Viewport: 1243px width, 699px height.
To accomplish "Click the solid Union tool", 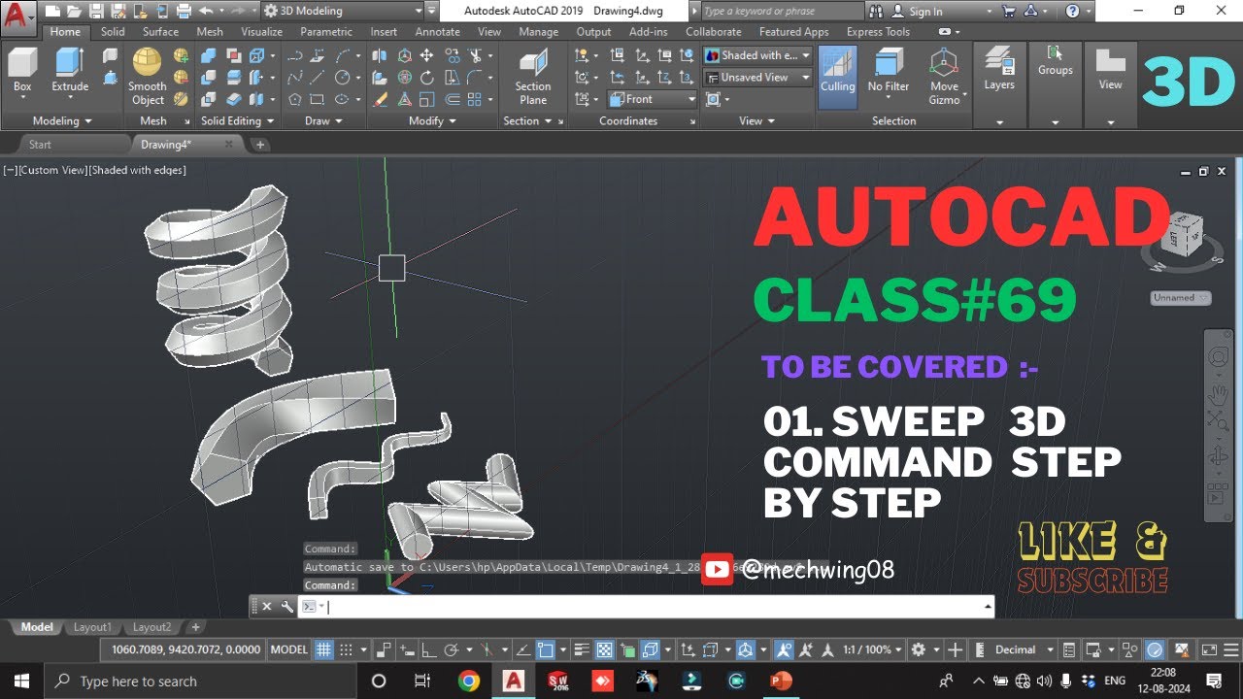I will (x=208, y=55).
